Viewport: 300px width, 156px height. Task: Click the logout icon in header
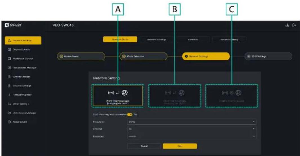click(x=294, y=25)
